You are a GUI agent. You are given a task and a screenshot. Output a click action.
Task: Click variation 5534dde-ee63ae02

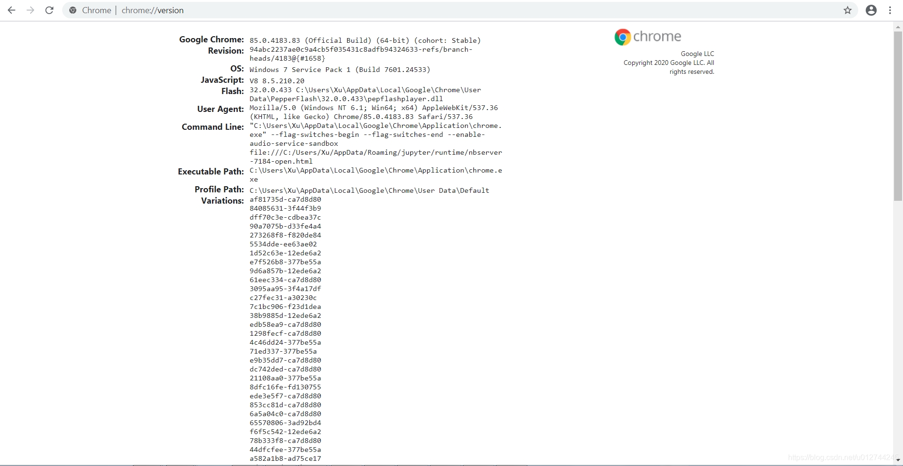coord(283,244)
